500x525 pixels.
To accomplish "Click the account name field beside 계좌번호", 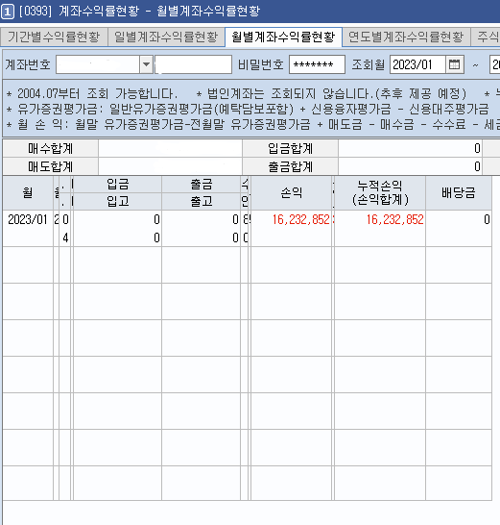I will (193, 64).
